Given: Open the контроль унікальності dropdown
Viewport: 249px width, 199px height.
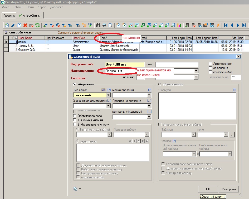Looking at the screenshot, I should [x=149, y=117].
